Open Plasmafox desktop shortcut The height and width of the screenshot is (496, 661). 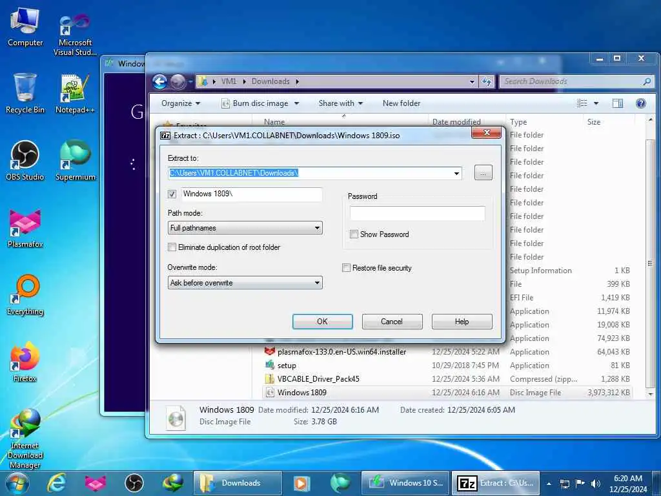coord(25,228)
